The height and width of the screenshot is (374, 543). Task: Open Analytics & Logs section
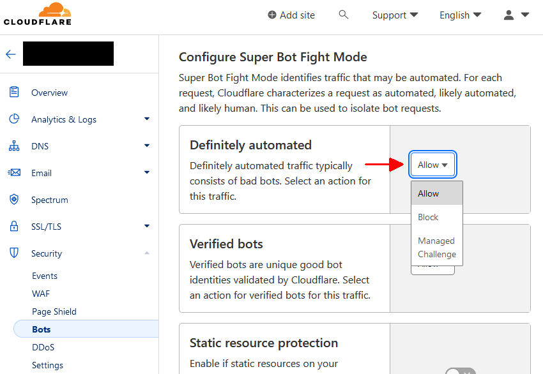(x=64, y=119)
